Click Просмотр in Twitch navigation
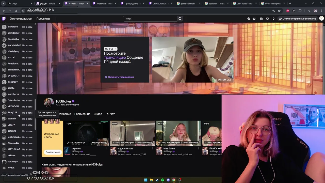The image size is (325, 183). click(43, 19)
